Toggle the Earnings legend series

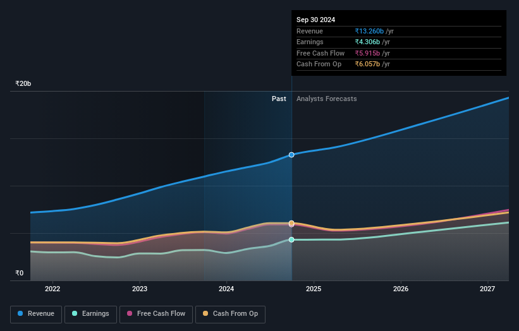[90, 314]
